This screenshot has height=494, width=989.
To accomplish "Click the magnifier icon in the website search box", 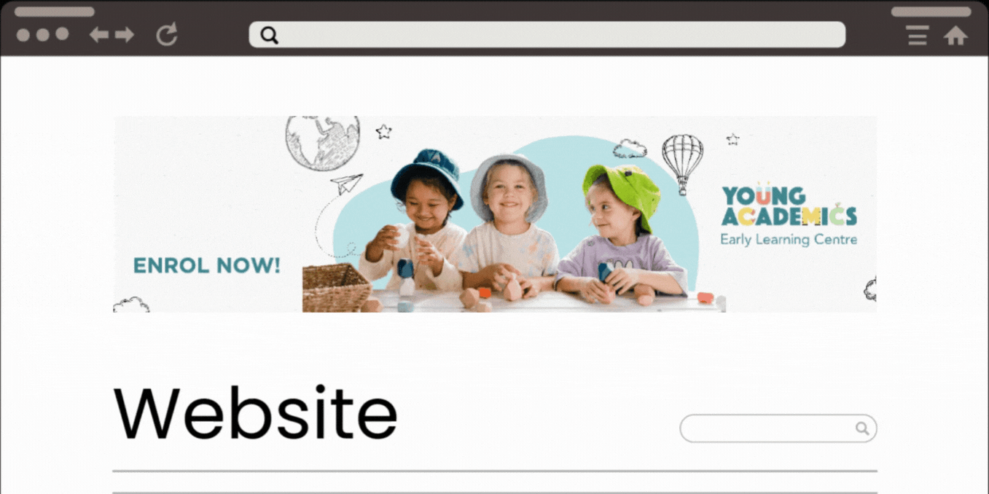I will (862, 428).
